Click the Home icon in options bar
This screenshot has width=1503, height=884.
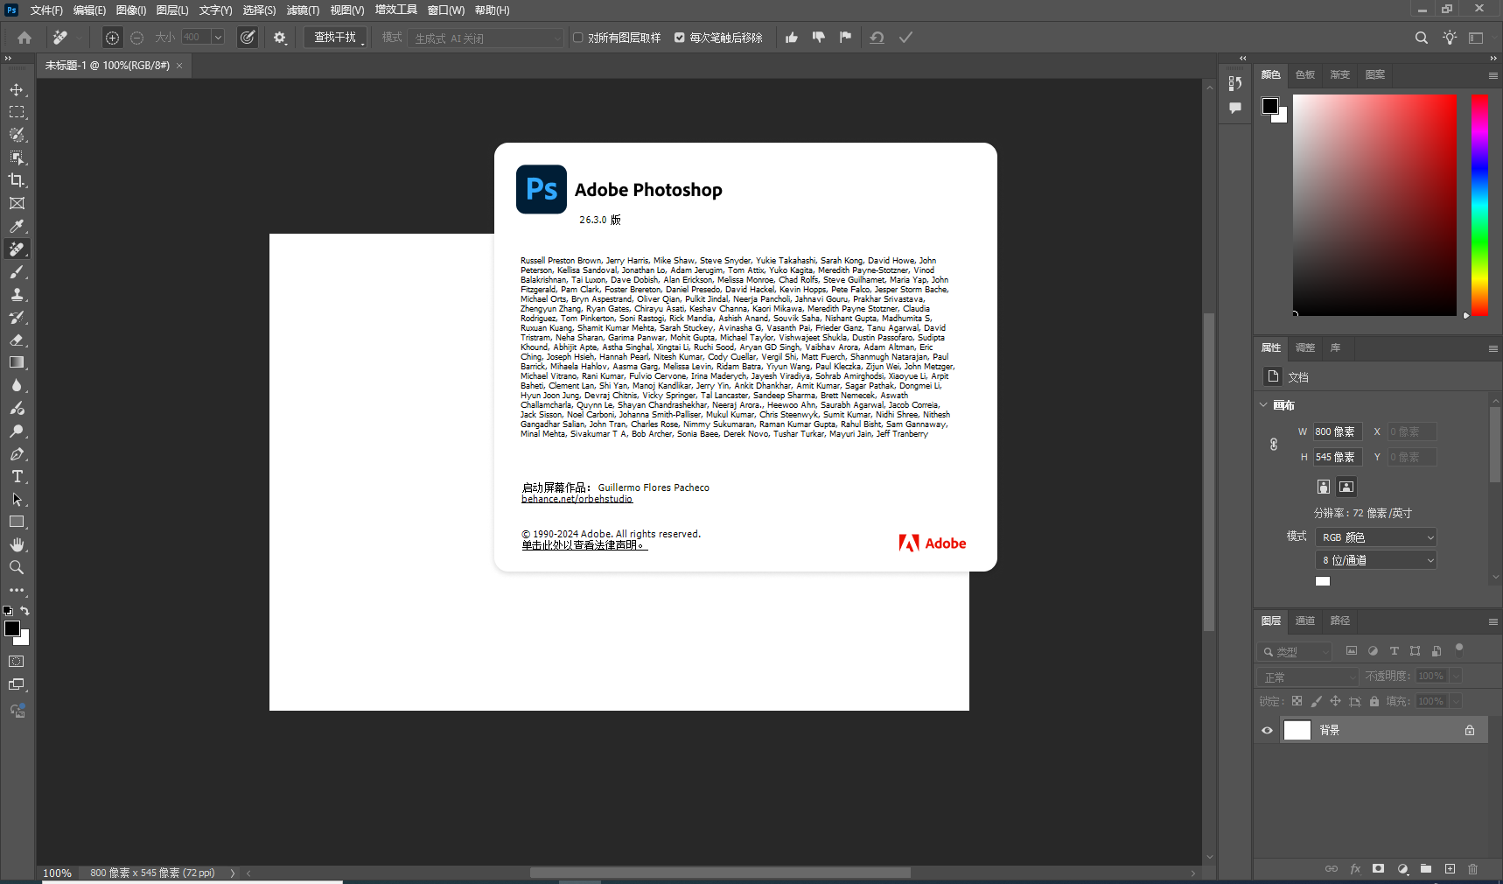(x=24, y=38)
